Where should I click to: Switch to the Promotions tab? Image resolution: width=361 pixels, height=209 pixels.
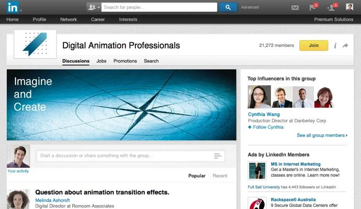click(125, 61)
